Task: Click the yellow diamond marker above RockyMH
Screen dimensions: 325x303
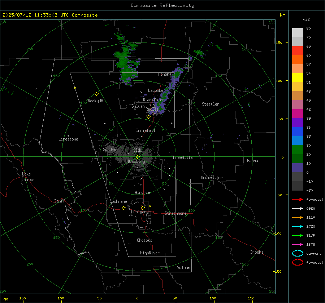Action: point(96,94)
